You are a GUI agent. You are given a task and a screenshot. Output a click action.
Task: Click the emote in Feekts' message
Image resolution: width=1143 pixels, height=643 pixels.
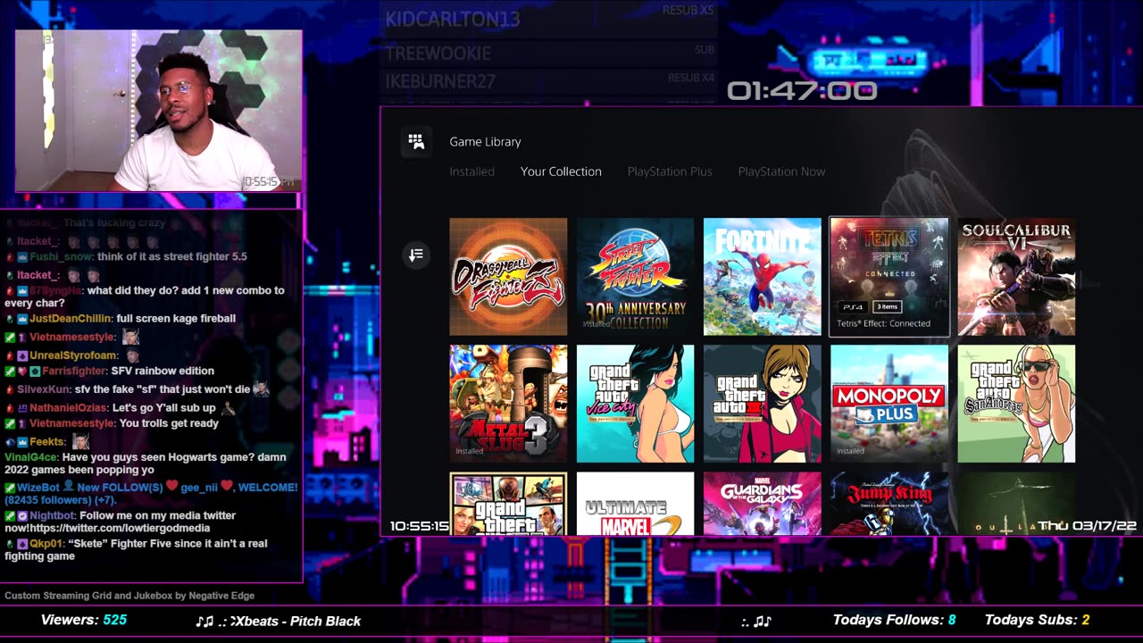click(x=80, y=441)
